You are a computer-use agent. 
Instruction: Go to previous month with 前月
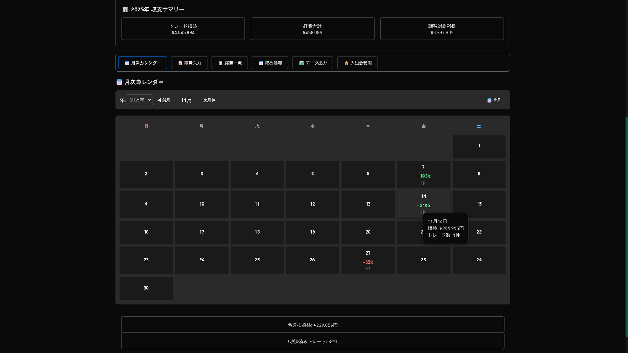(x=164, y=100)
